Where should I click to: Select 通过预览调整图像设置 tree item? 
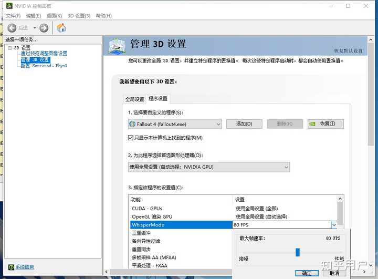44,54
